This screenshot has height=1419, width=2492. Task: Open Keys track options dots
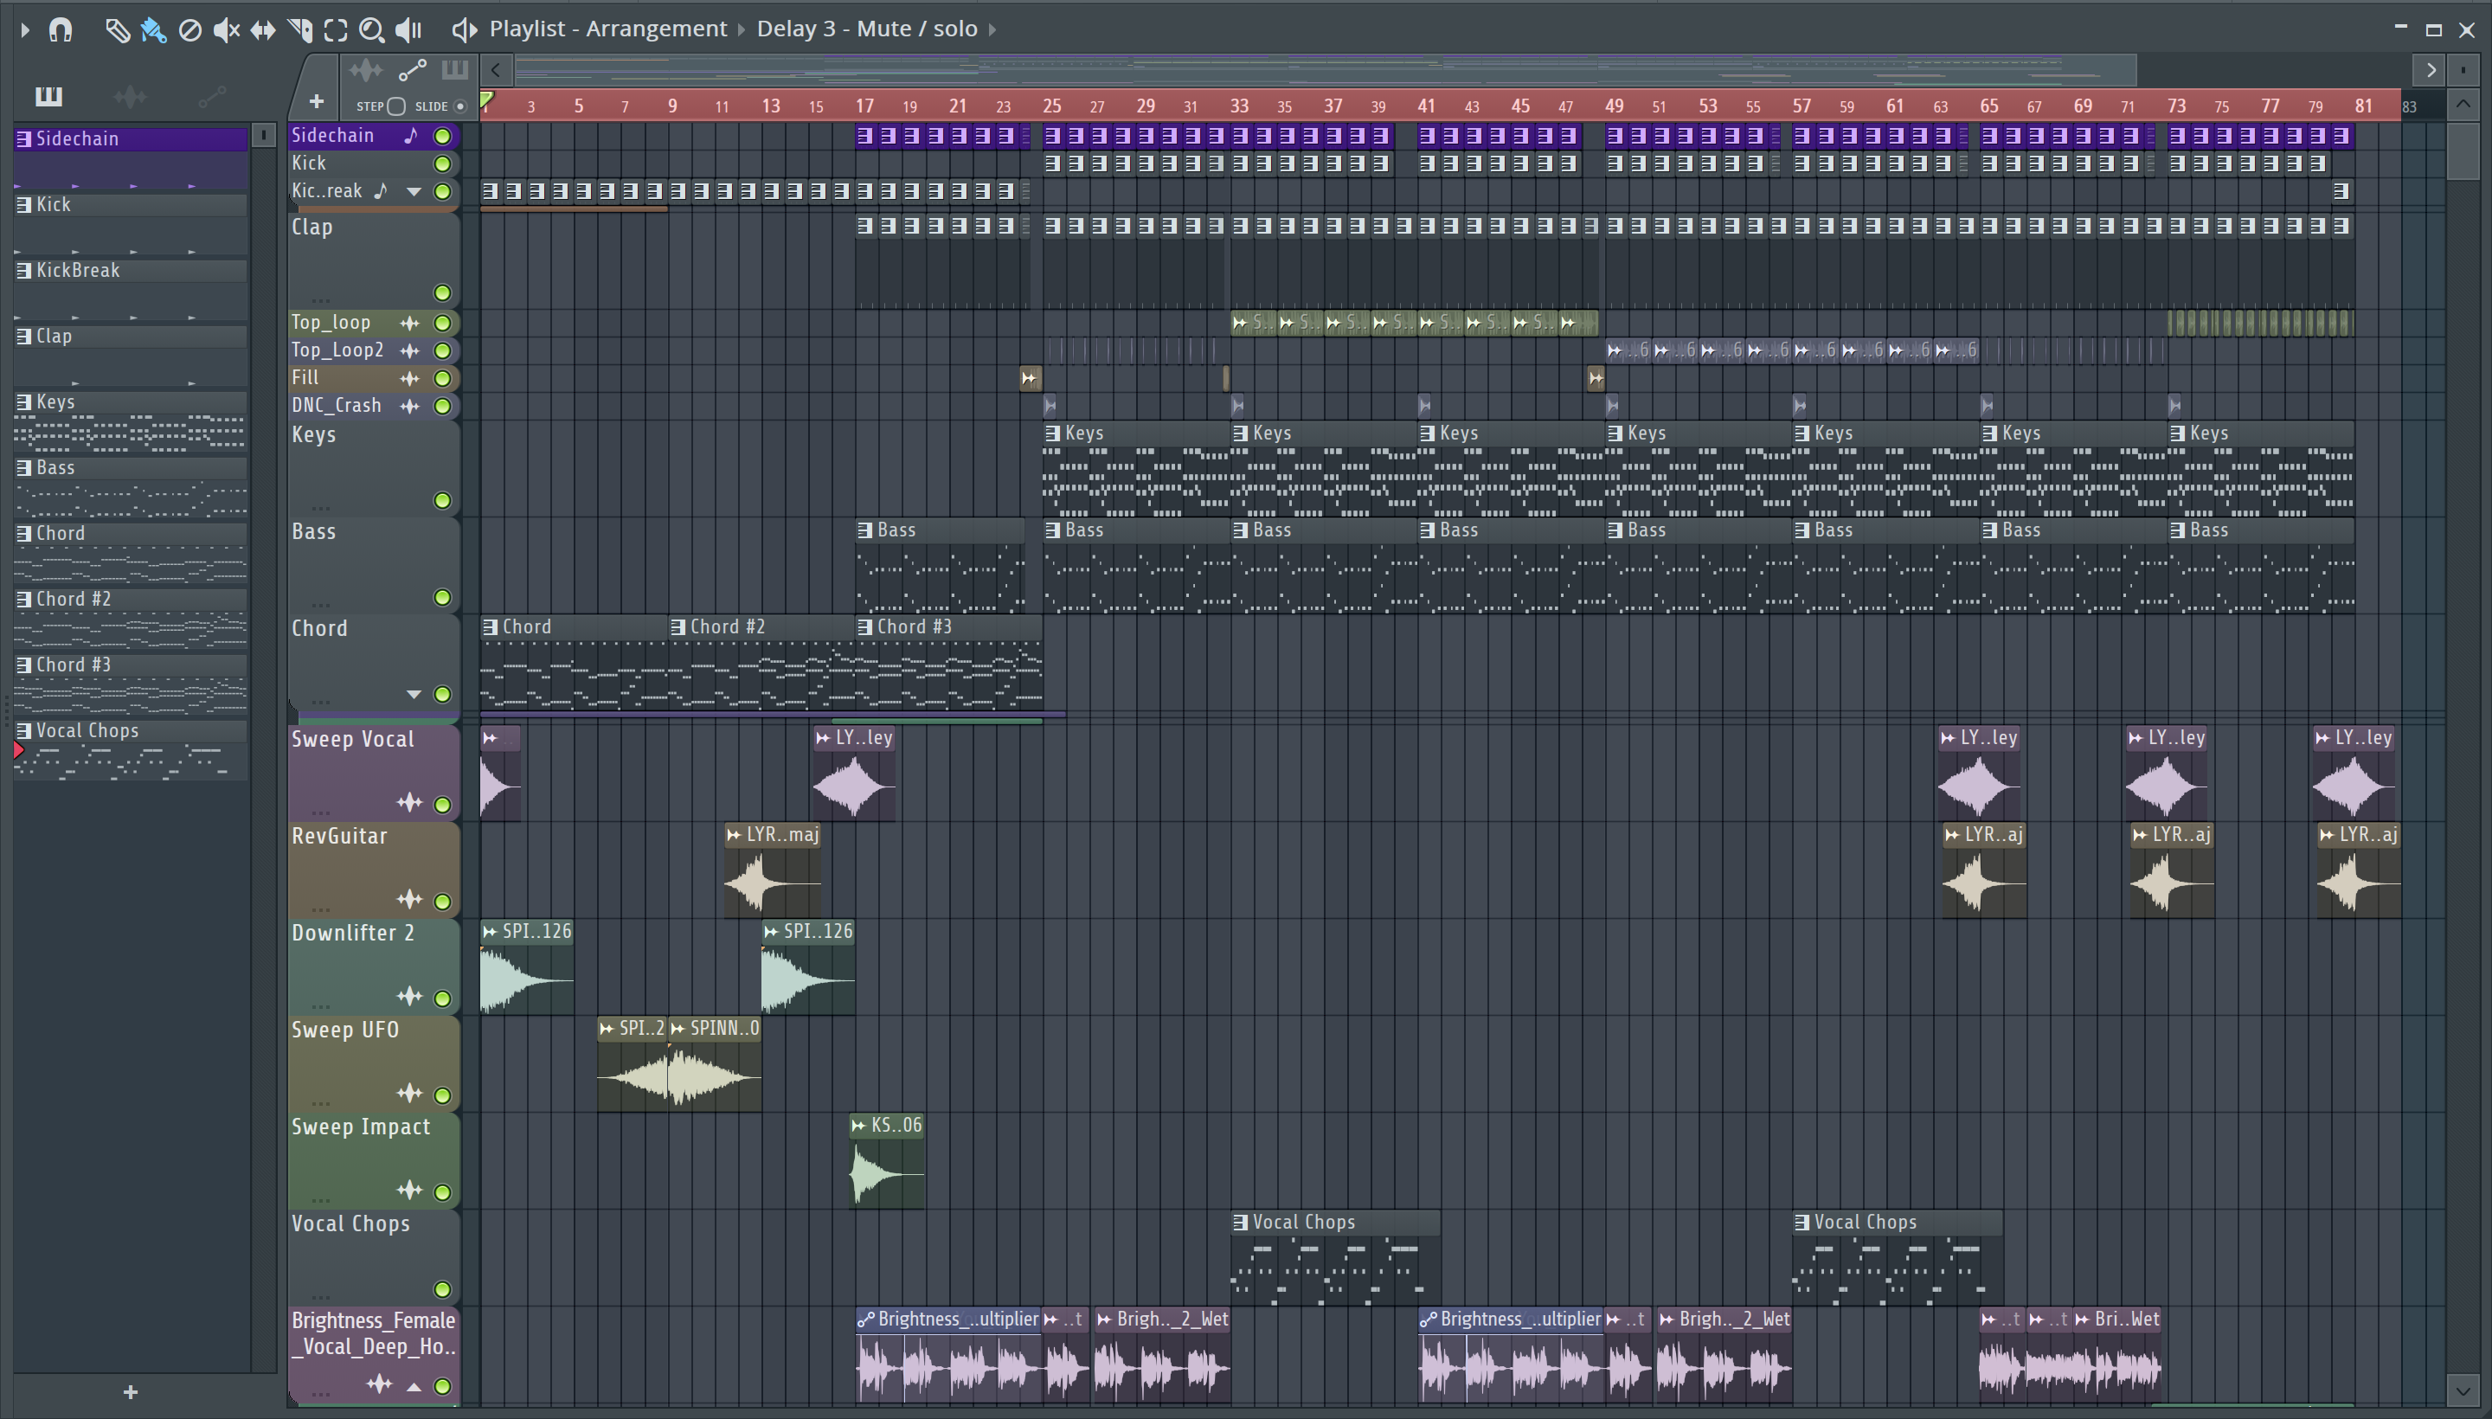point(319,507)
